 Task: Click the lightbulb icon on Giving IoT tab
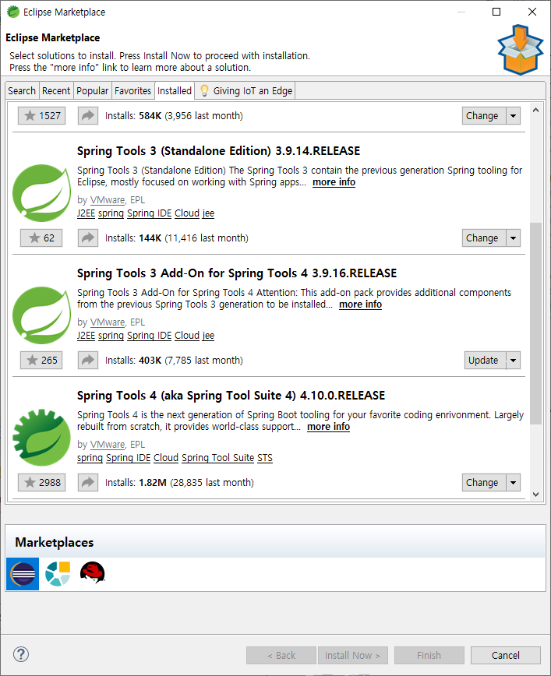(204, 90)
